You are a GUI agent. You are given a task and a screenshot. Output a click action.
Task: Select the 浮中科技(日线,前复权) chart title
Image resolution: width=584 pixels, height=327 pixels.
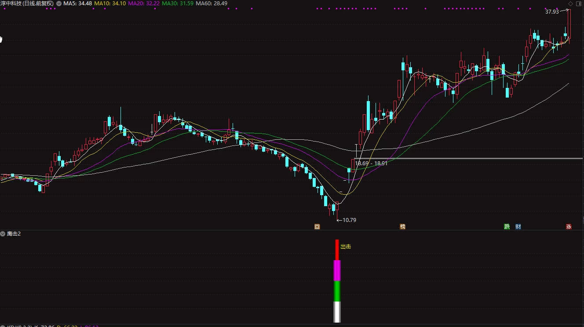(x=27, y=4)
